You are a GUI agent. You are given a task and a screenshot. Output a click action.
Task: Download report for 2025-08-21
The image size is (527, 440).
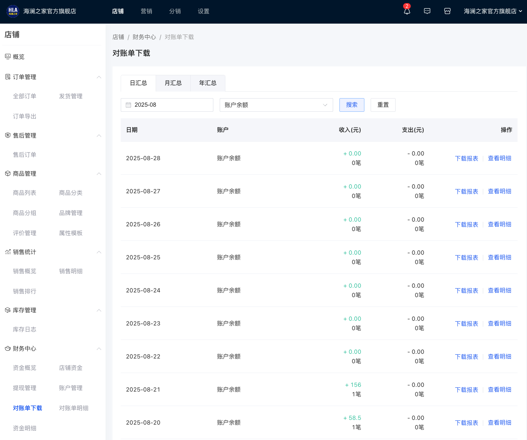[466, 390]
